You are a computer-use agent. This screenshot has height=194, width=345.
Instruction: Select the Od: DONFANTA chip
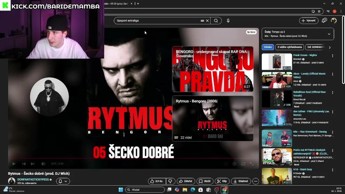pyautogui.click(x=316, y=47)
